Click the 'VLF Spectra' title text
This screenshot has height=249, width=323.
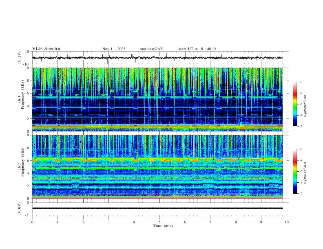(x=46, y=49)
